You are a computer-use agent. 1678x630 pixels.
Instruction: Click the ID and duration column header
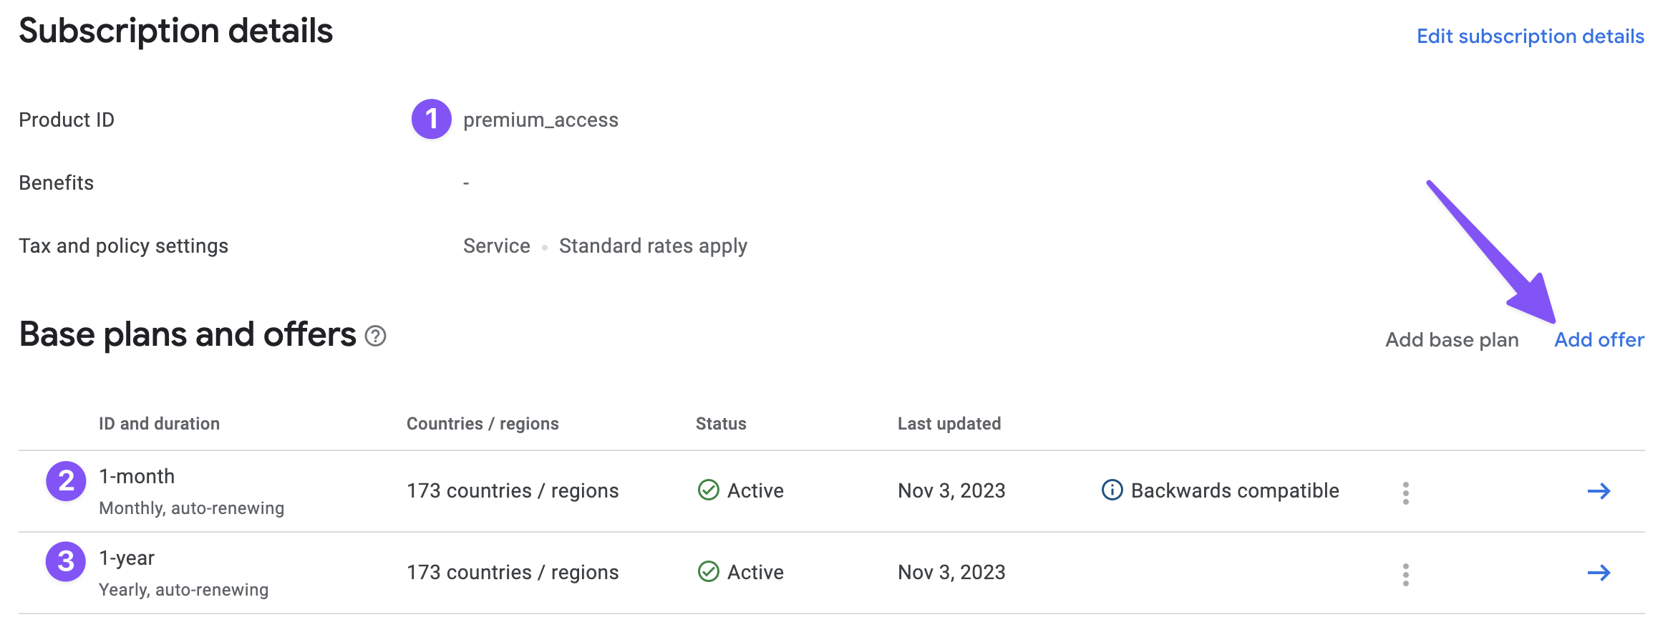click(159, 424)
